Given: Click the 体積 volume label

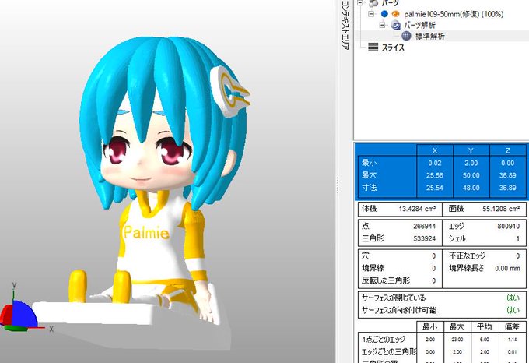Looking at the screenshot, I should point(370,209).
